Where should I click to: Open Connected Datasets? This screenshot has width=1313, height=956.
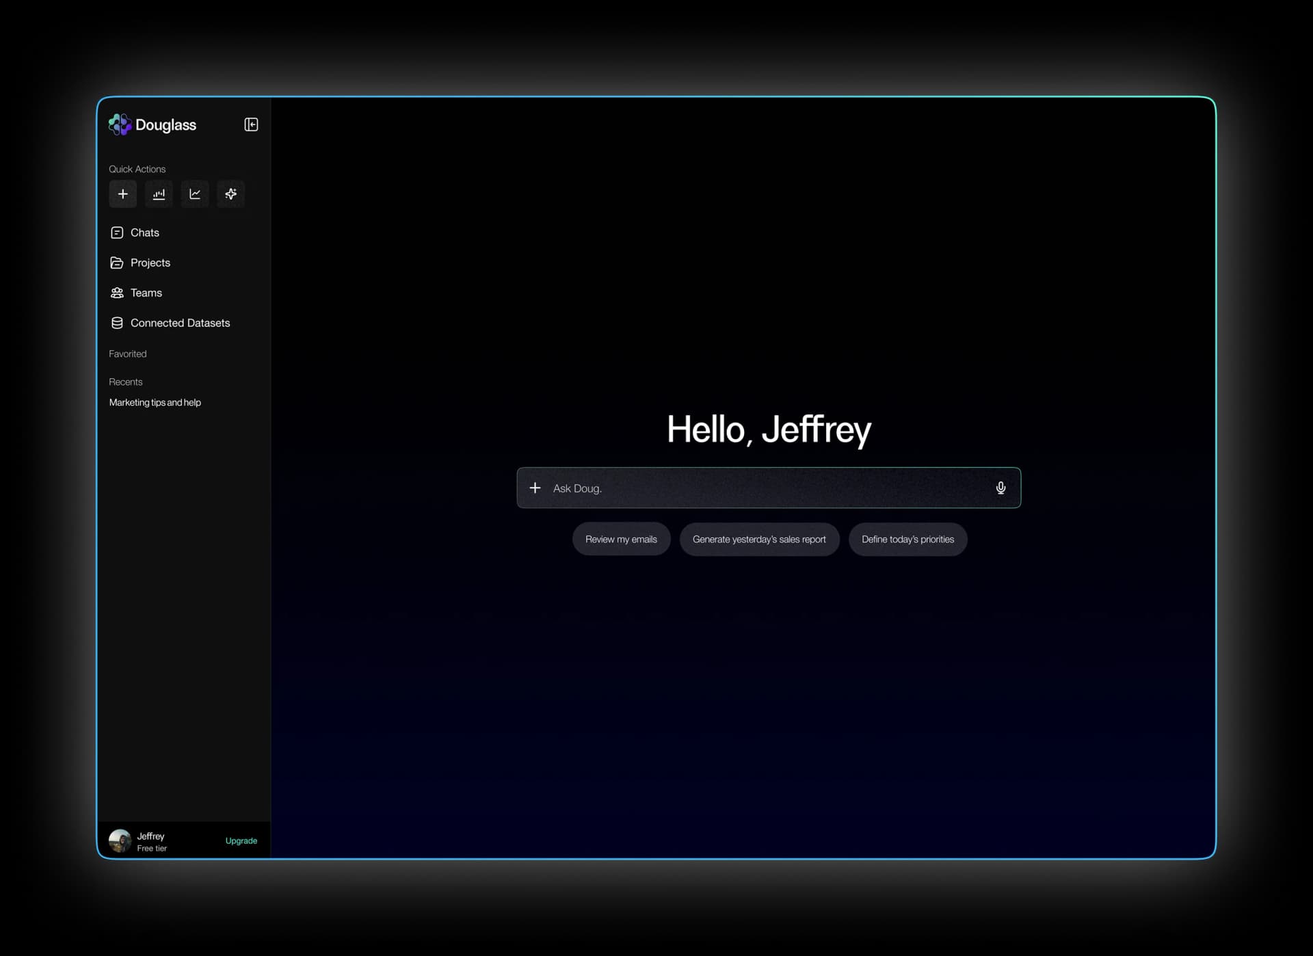(x=179, y=323)
